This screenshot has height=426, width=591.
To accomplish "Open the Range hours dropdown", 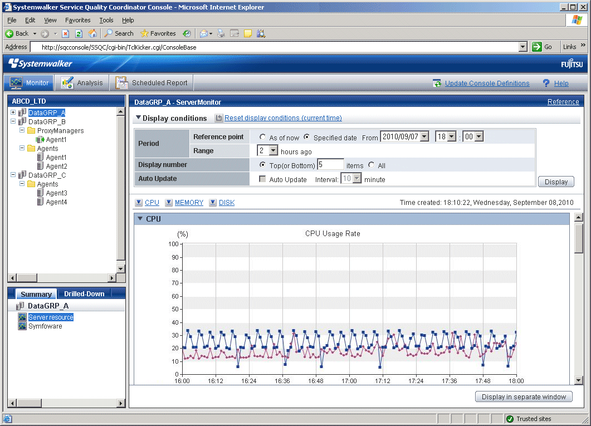I will (273, 151).
